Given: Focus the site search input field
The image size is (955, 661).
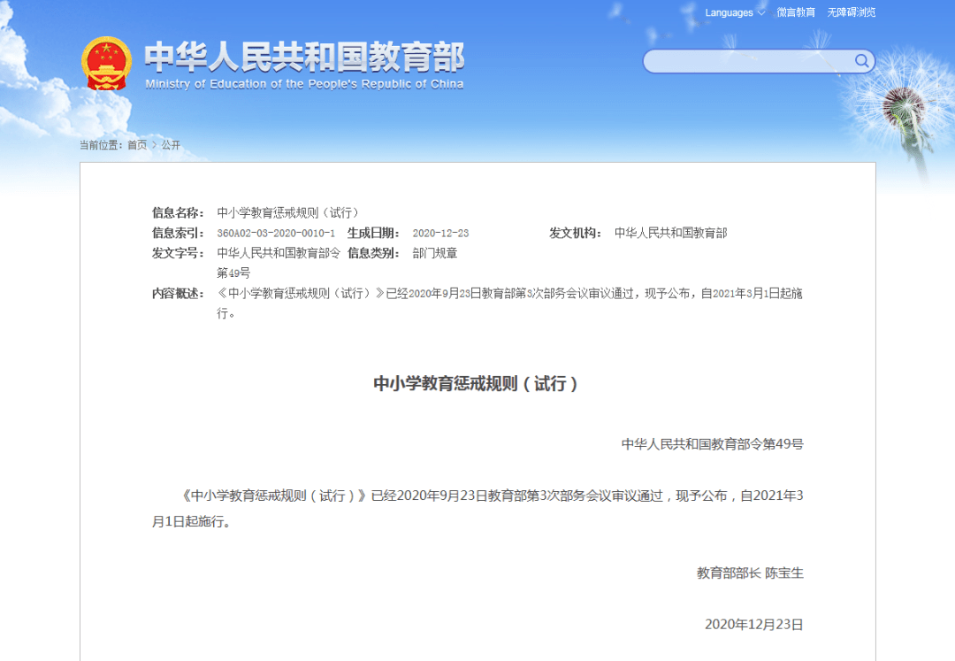Looking at the screenshot, I should pyautogui.click(x=747, y=61).
